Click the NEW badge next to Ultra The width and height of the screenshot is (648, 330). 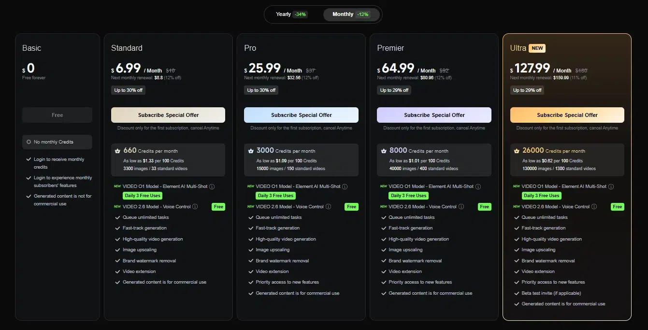point(537,48)
